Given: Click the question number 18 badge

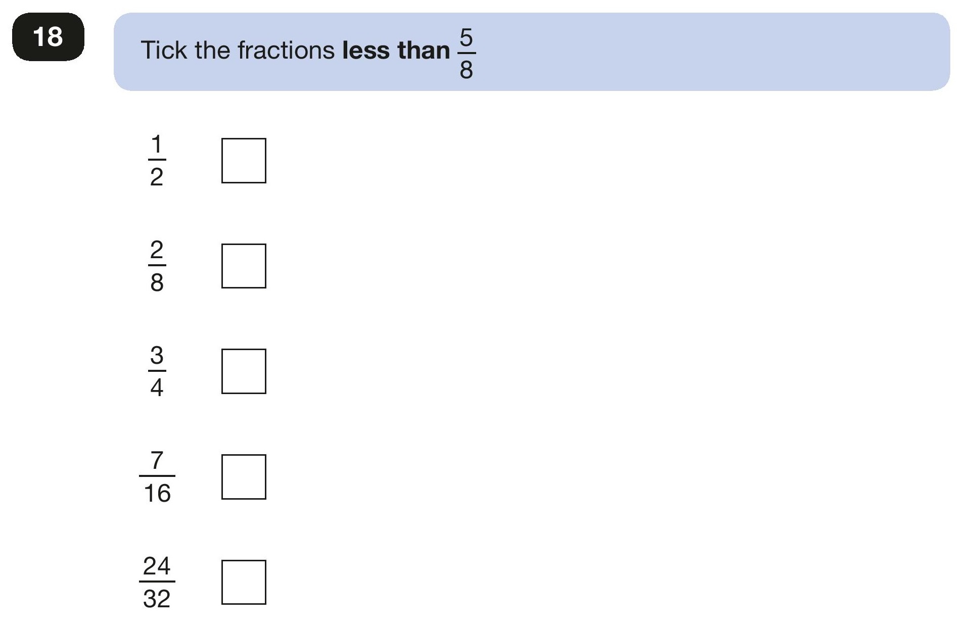Looking at the screenshot, I should click(x=48, y=37).
